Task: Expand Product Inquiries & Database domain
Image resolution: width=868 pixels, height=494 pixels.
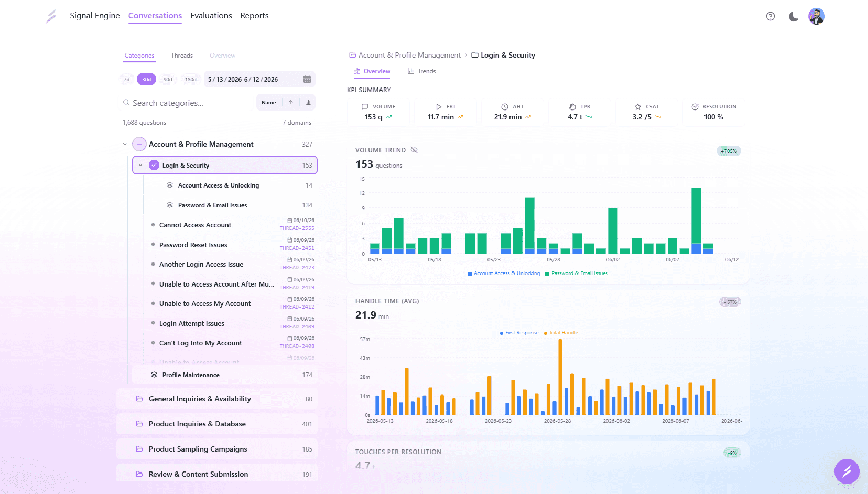Action: tap(217, 424)
